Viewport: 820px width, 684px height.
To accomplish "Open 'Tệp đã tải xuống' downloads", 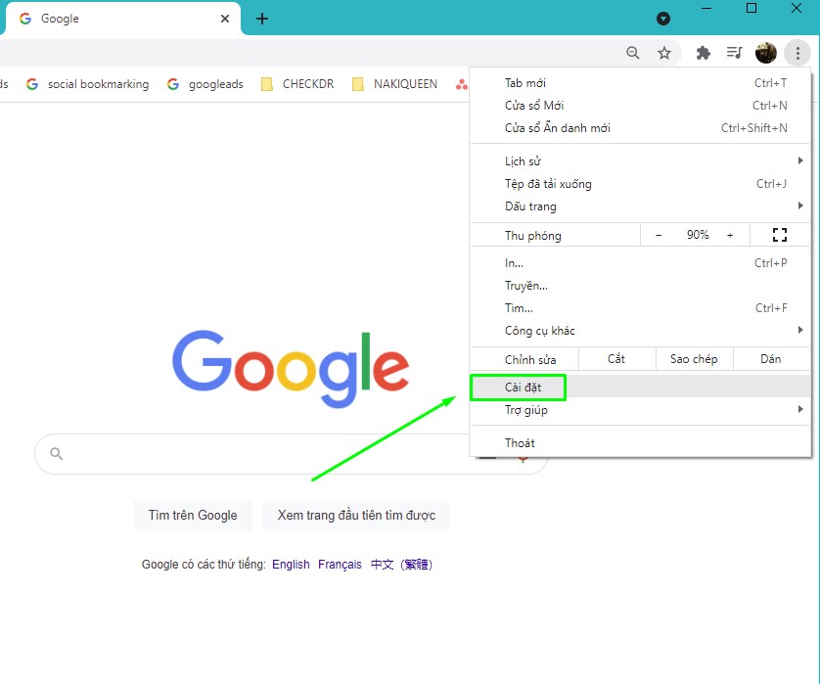I will (640, 184).
